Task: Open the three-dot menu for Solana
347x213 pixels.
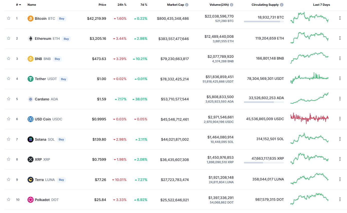Action: [x=340, y=139]
